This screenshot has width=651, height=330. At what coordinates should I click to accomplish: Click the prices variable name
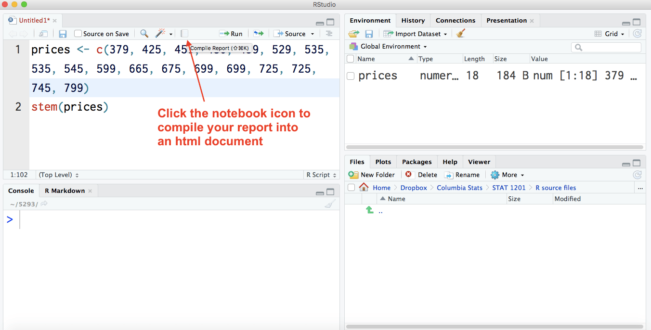378,76
